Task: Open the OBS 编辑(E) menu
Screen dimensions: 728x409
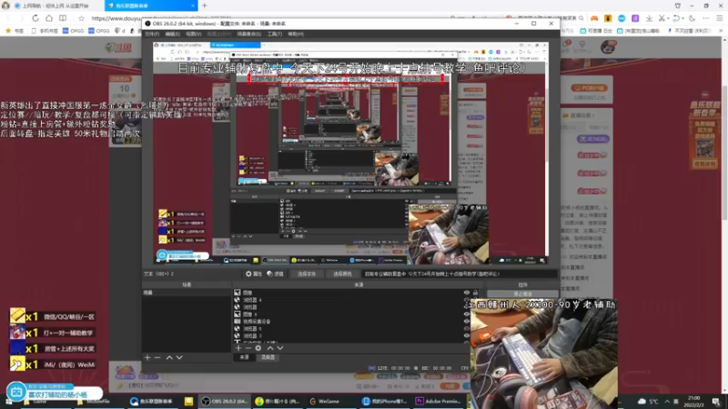Action: (x=172, y=34)
